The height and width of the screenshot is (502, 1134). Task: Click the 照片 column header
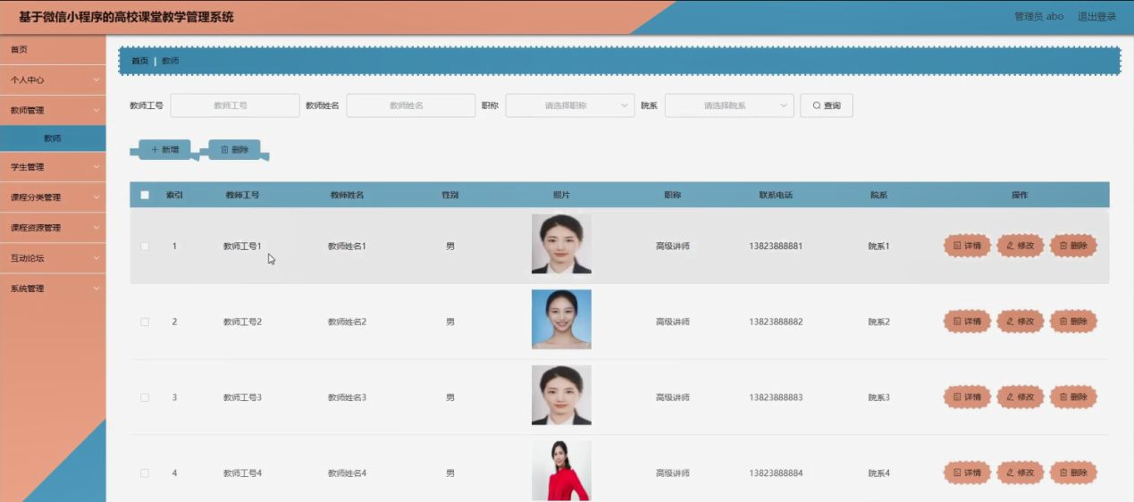561,195
